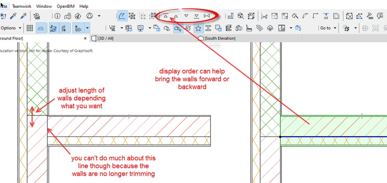This screenshot has height=183, width=387.
Task: Click Bring to Front display order icon
Action: click(166, 16)
